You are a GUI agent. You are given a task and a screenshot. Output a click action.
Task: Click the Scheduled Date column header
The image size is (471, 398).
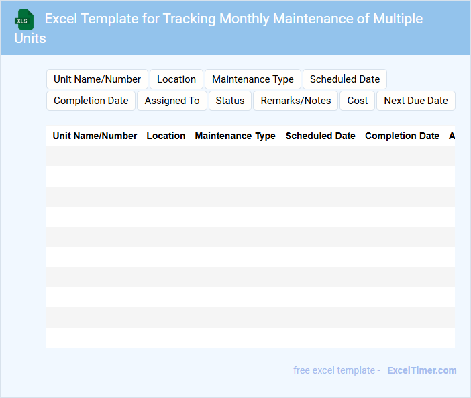[x=321, y=136]
